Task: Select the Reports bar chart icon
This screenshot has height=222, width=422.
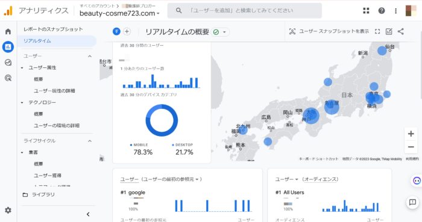Action: coord(8,47)
